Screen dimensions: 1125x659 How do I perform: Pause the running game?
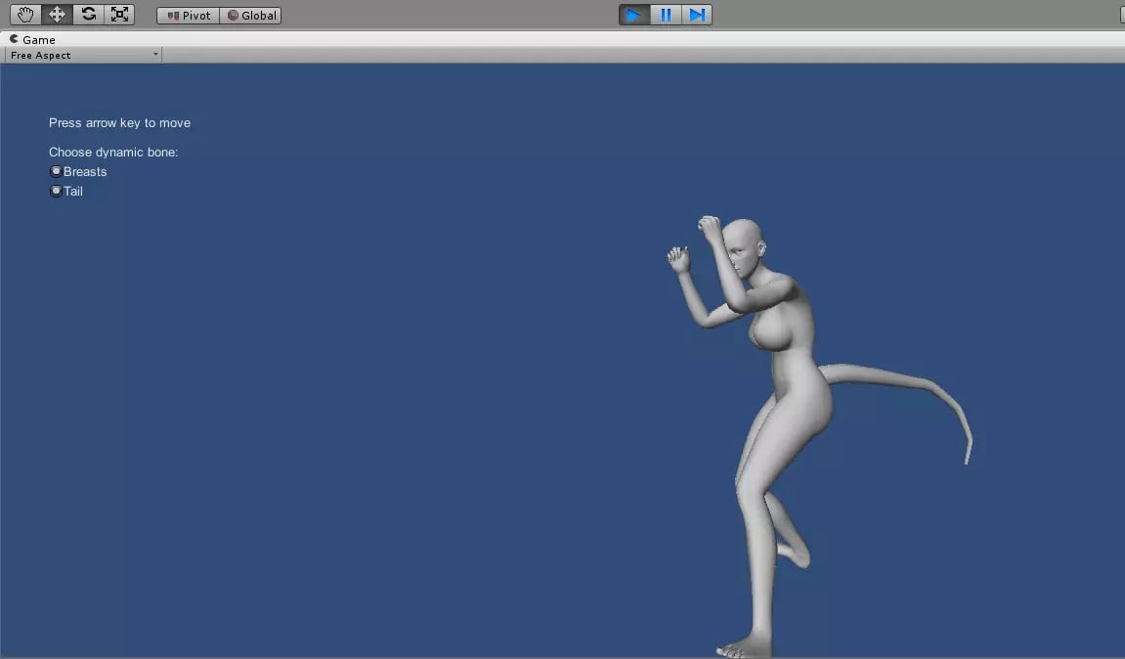tap(666, 14)
